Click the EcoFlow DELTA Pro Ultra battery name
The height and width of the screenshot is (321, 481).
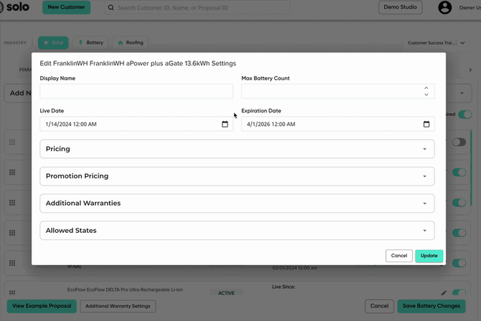point(125,289)
